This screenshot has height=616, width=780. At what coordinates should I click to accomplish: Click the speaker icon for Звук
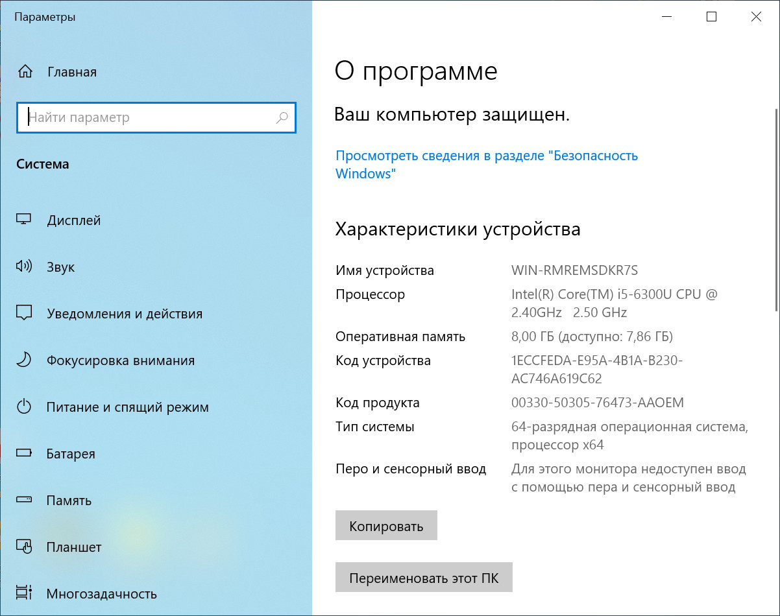point(24,267)
